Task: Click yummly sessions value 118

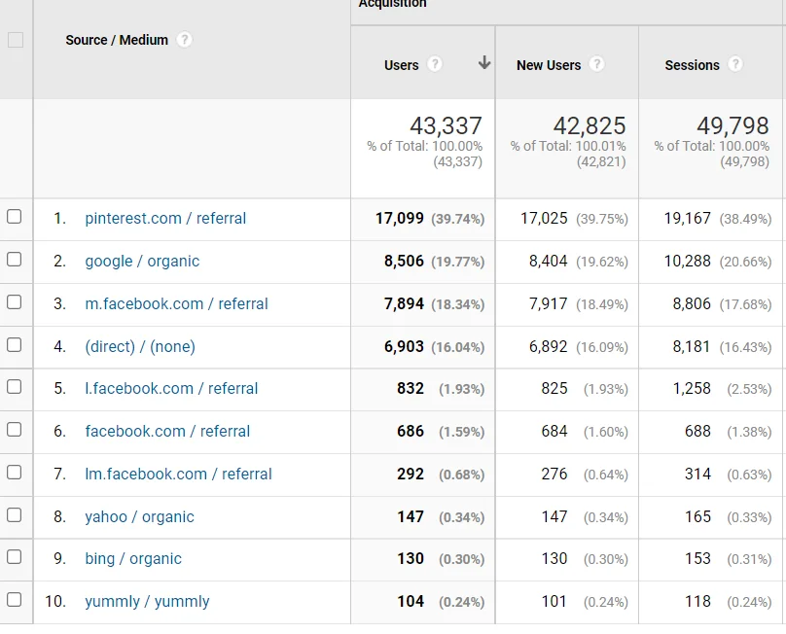Action: 697,601
